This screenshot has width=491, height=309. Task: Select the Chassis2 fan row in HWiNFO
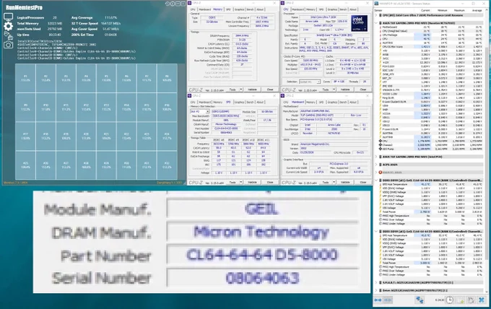(x=430, y=145)
